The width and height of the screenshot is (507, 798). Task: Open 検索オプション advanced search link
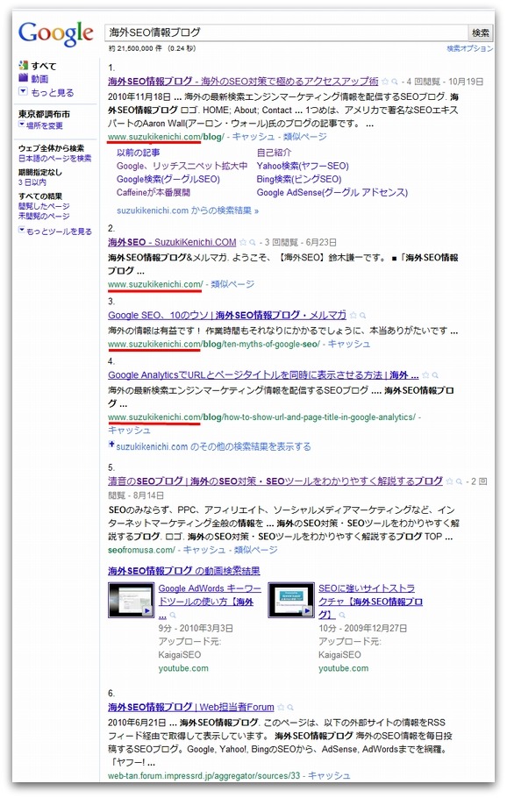click(x=469, y=48)
